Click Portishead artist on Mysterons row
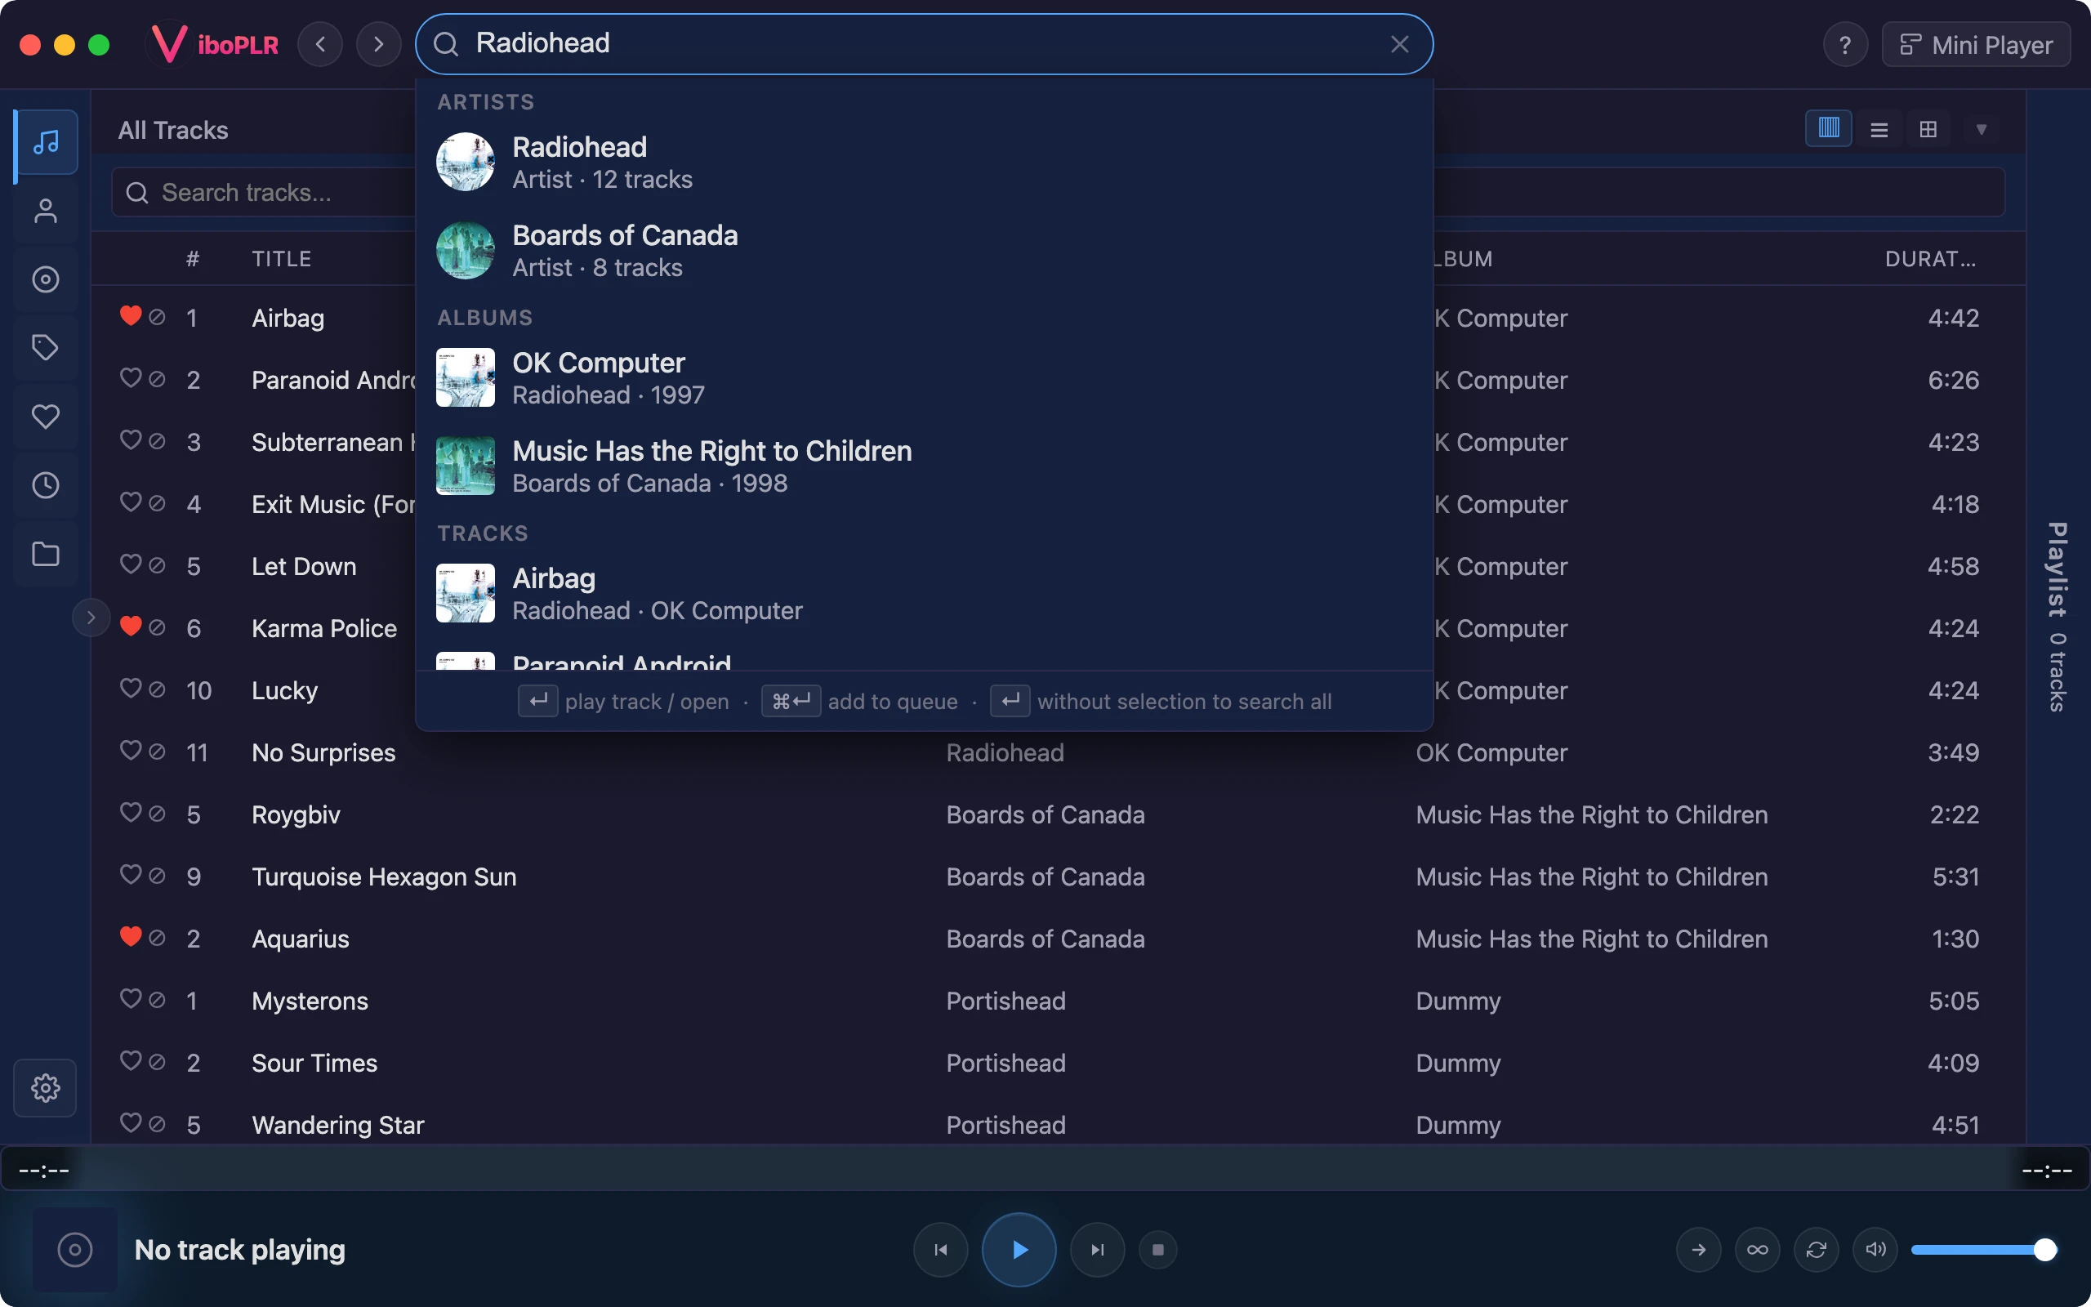The width and height of the screenshot is (2091, 1307). click(x=1005, y=1001)
